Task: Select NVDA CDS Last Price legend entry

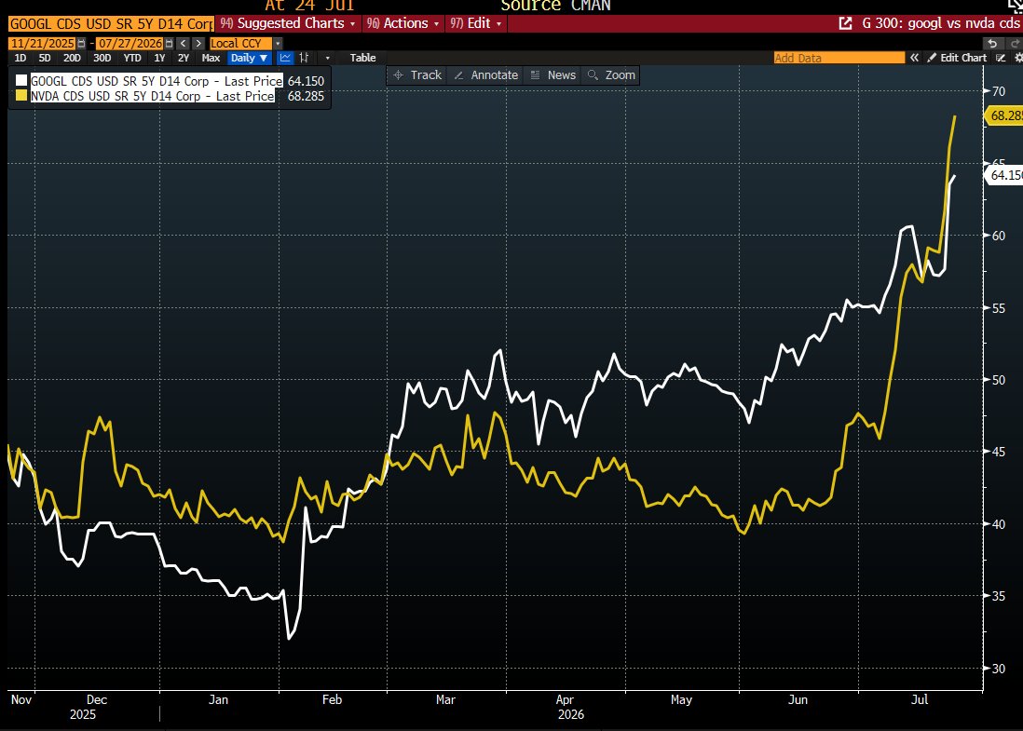Action: (x=153, y=96)
